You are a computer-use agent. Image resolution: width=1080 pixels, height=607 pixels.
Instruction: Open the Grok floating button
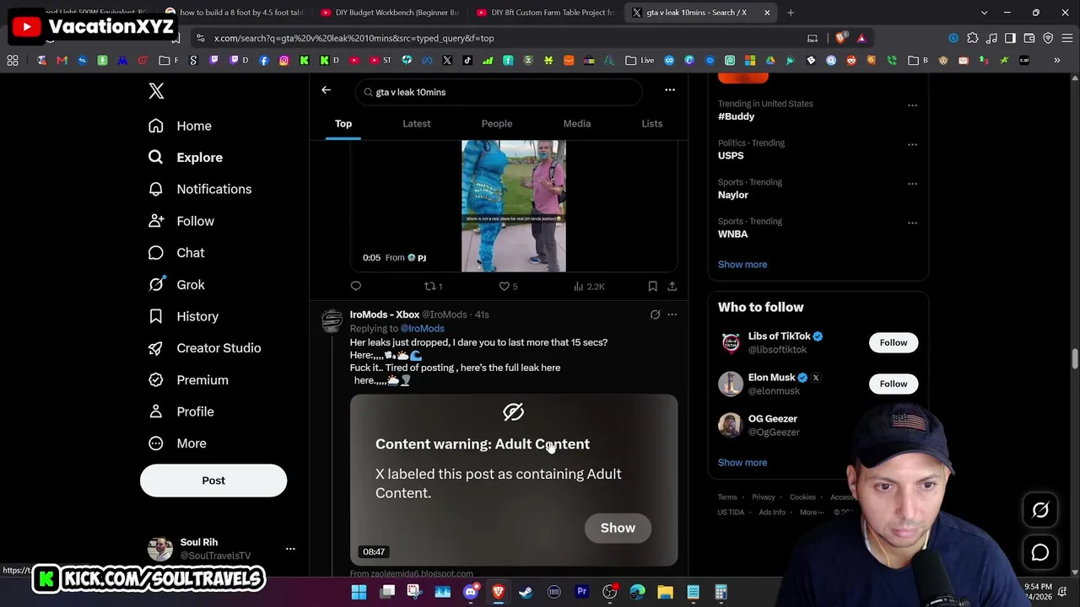click(x=1040, y=510)
